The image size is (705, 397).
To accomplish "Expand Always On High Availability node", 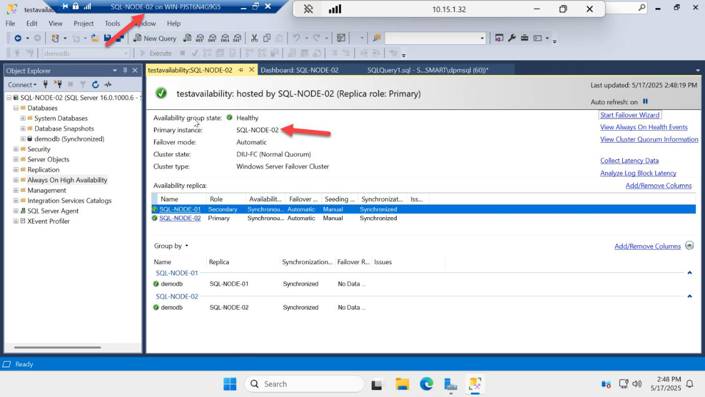I will coord(16,180).
